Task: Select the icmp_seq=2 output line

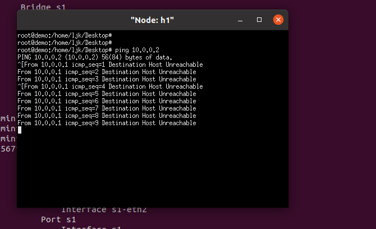Action: [107, 72]
